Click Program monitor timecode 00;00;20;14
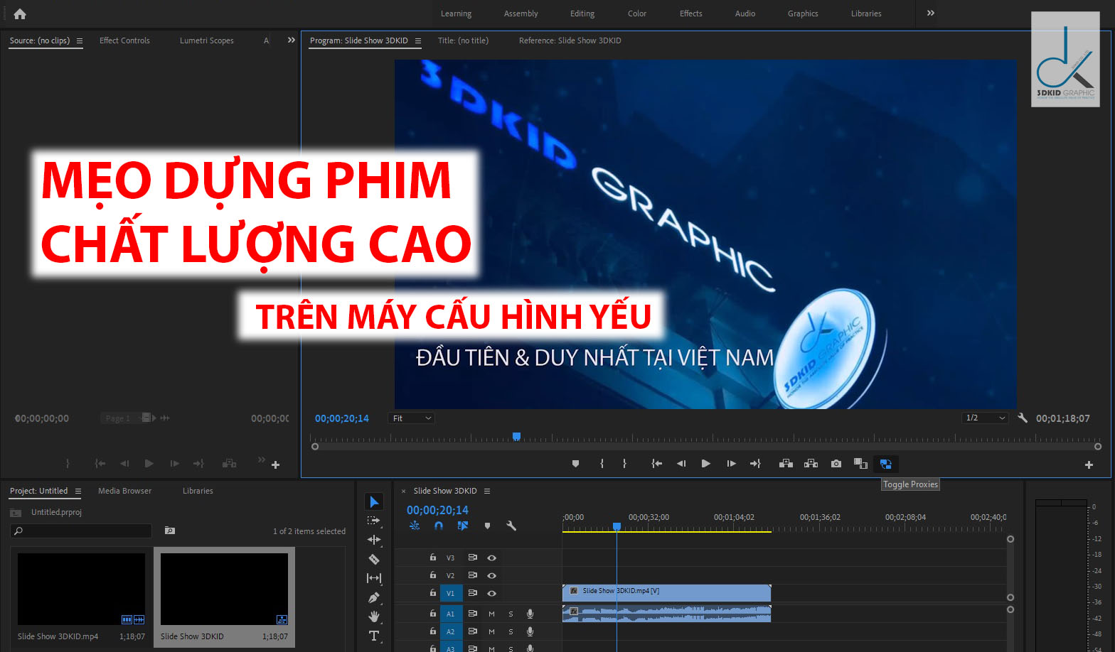 click(x=342, y=418)
